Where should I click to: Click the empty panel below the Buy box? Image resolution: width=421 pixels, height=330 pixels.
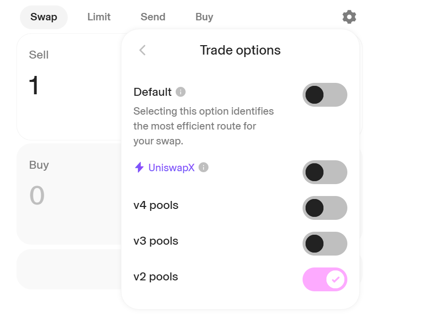tap(69, 269)
